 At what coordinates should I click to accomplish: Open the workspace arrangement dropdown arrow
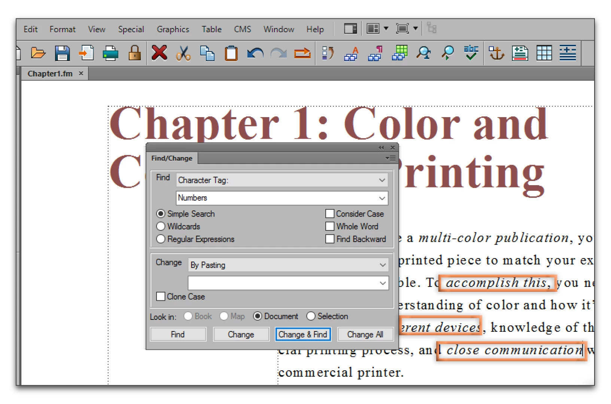(386, 28)
